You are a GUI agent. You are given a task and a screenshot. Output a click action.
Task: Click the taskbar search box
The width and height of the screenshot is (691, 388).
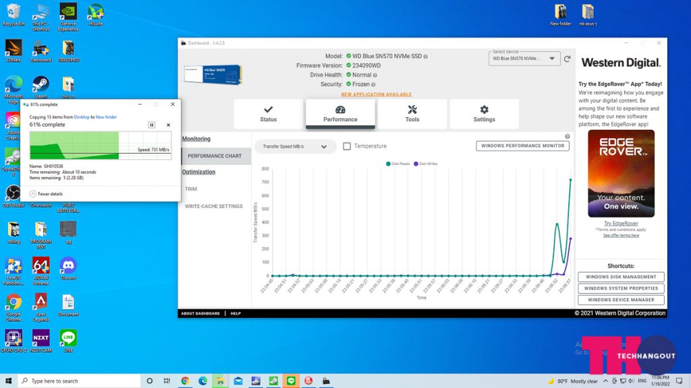[80, 381]
